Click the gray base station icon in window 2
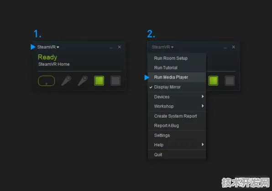 pyautogui.click(x=230, y=81)
